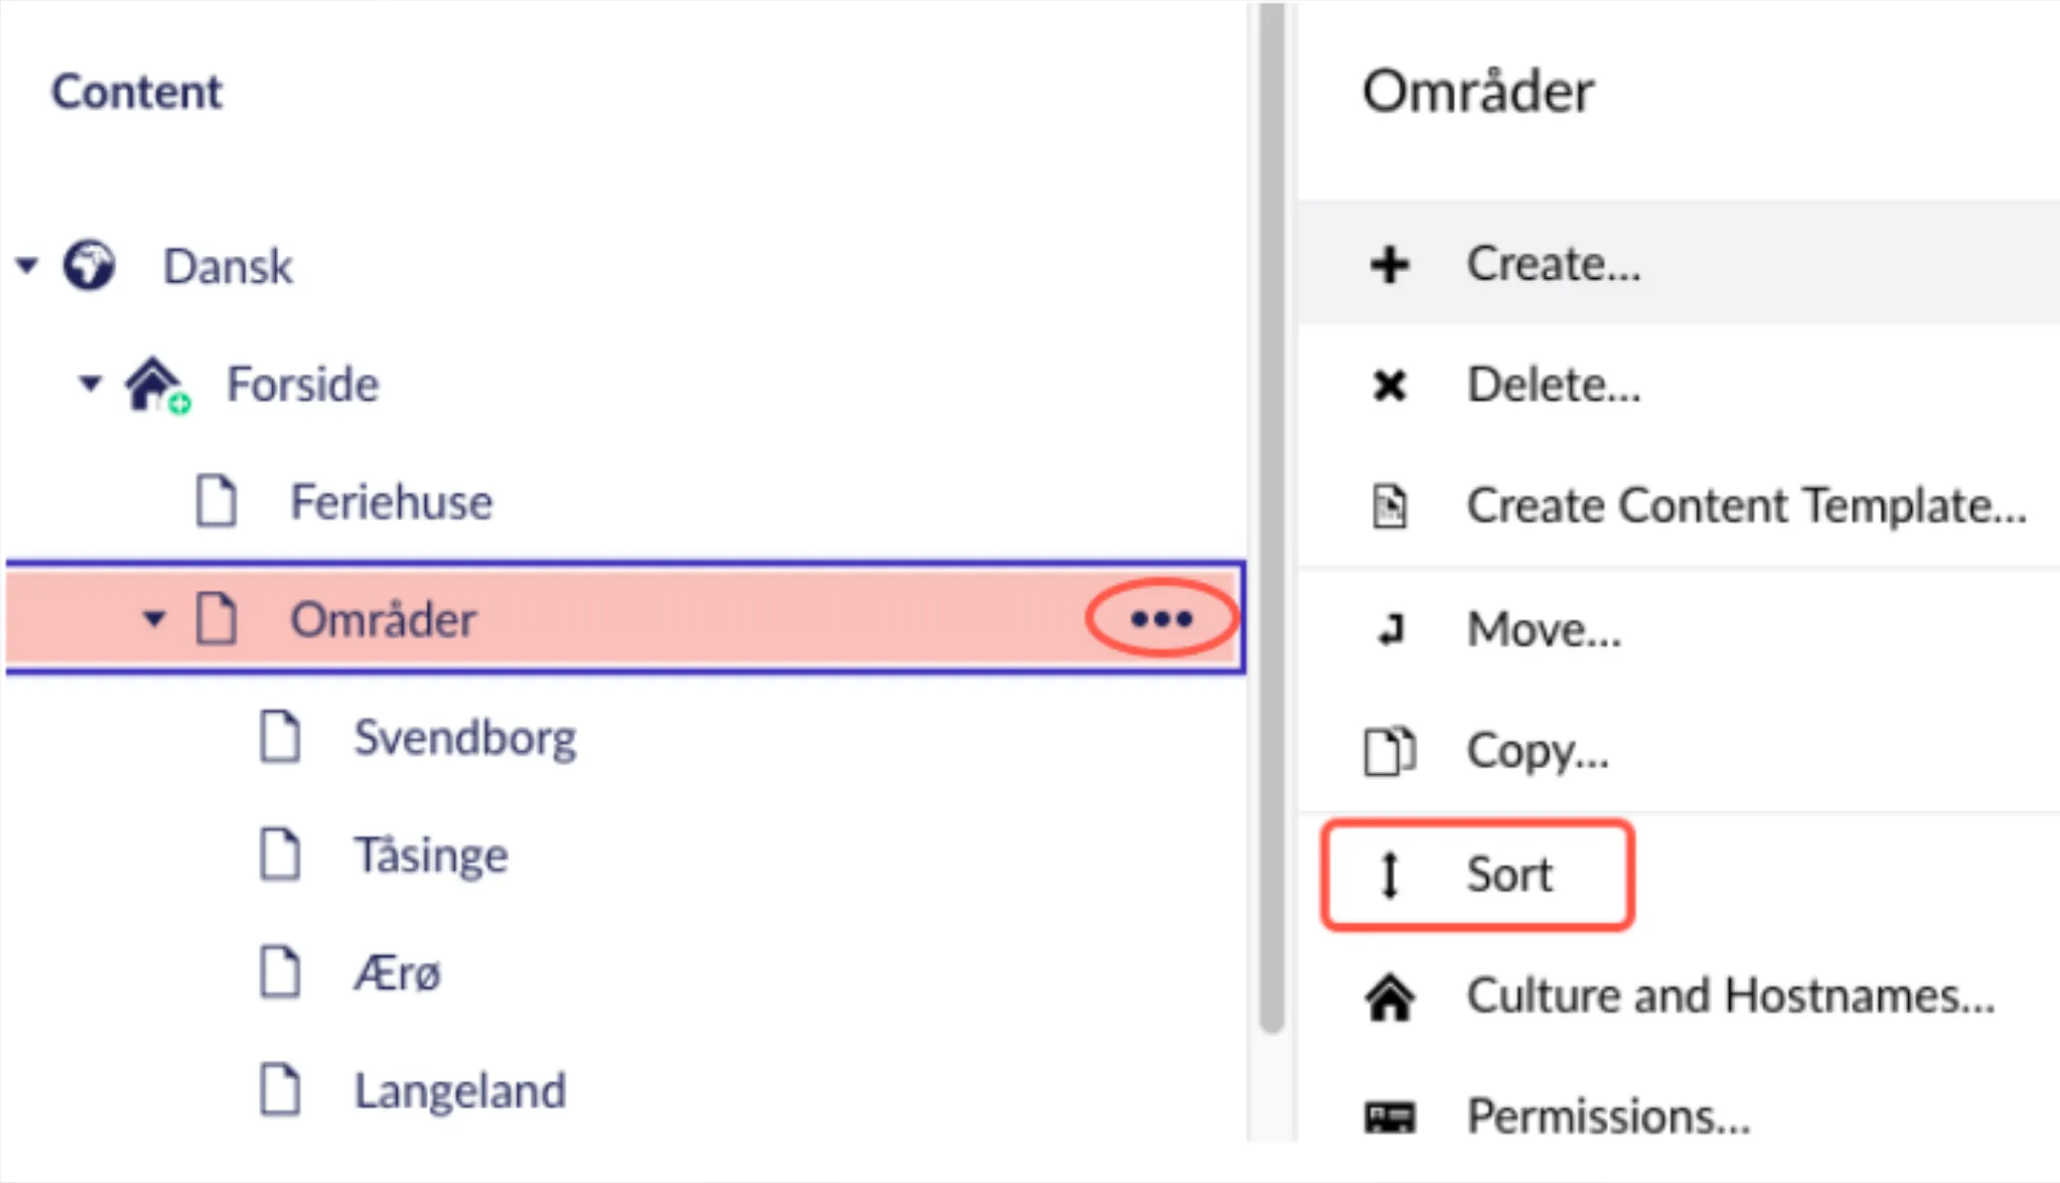Select Culture and Hostnames... option
The width and height of the screenshot is (2060, 1183).
click(1731, 997)
